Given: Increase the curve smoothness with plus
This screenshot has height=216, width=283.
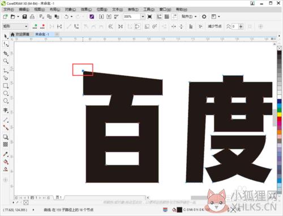Looking at the screenshot, I should pyautogui.click(x=241, y=27).
